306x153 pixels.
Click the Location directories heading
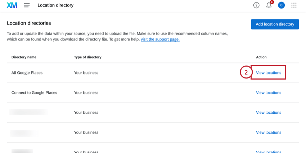29,23
